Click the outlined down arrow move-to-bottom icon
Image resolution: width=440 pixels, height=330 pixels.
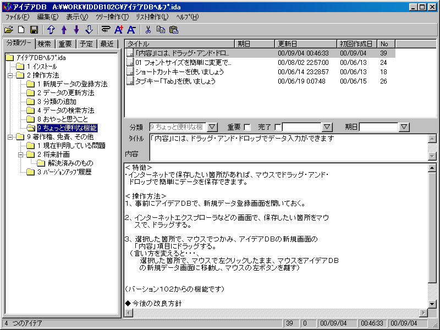pos(89,30)
